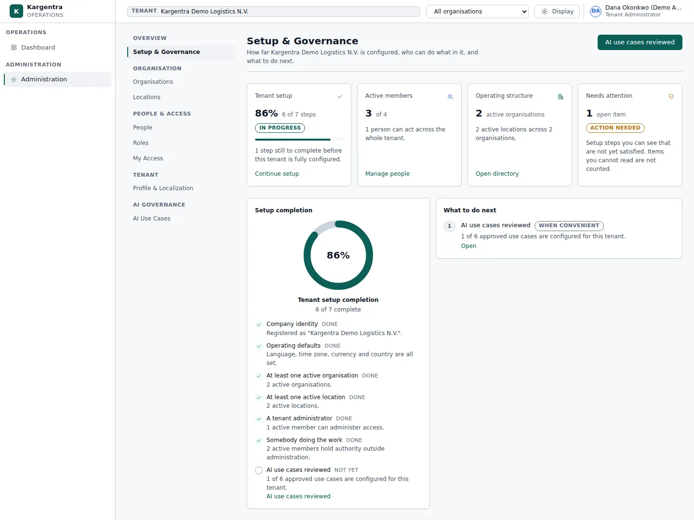Image resolution: width=694 pixels, height=520 pixels.
Task: Click the sun icon in Display button
Action: pyautogui.click(x=545, y=12)
